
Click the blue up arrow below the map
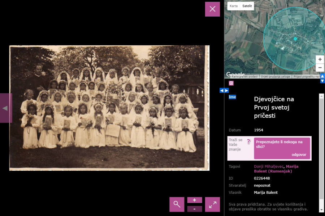point(322,76)
